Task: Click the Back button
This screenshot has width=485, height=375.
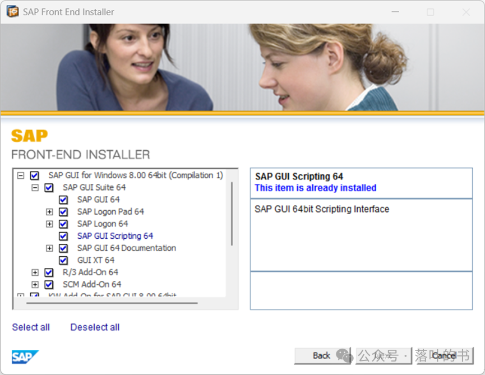Action: click(322, 356)
